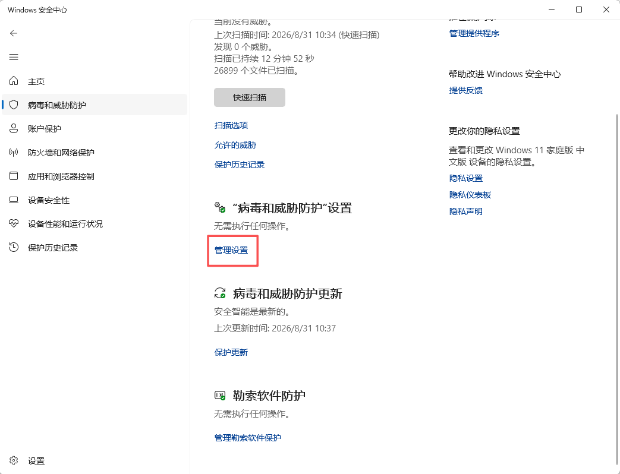The height and width of the screenshot is (474, 620).
Task: Click the text 发现 0 个威胁。
Action: click(244, 46)
